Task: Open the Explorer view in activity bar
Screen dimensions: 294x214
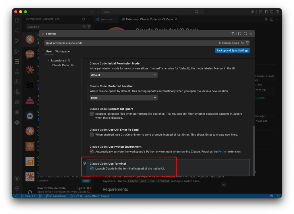Action: 17,20
